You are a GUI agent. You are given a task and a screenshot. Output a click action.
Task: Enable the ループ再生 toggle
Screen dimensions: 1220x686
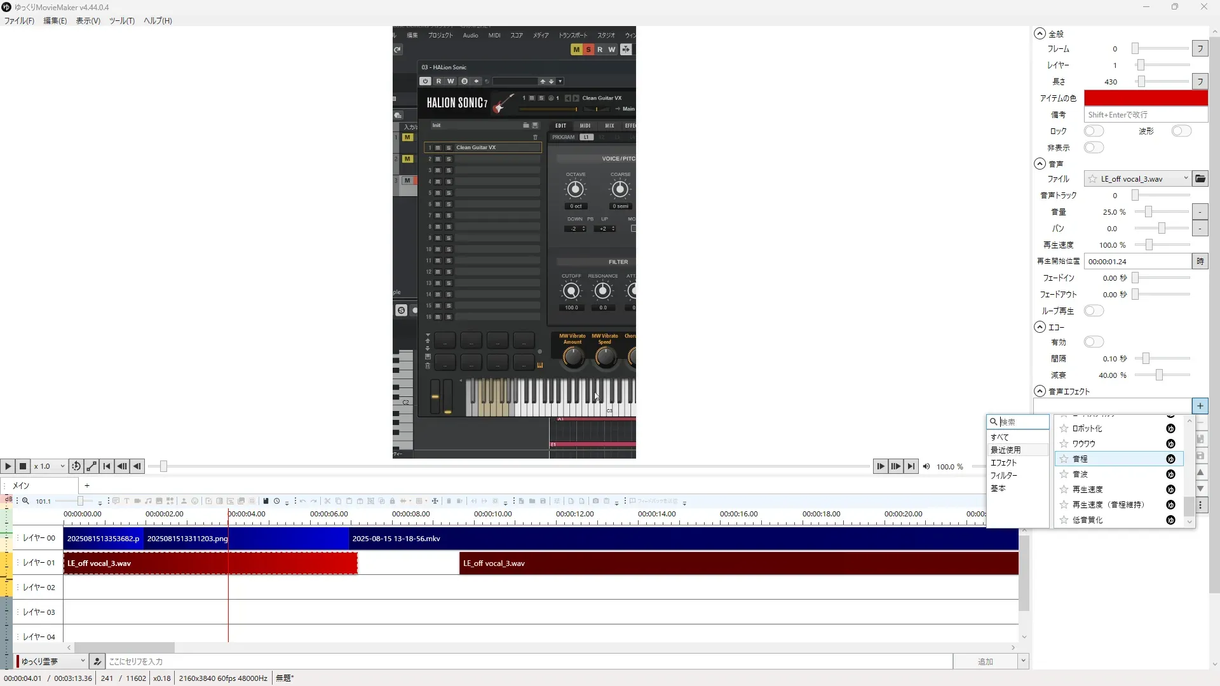point(1094,311)
